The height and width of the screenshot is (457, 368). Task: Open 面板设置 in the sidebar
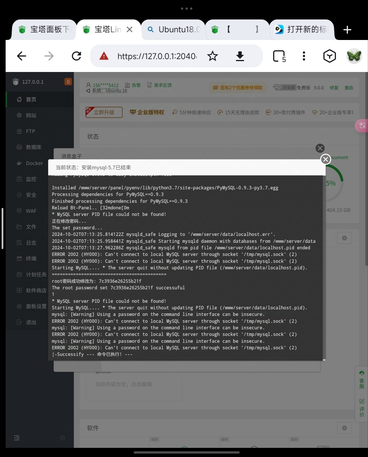pyautogui.click(x=36, y=306)
